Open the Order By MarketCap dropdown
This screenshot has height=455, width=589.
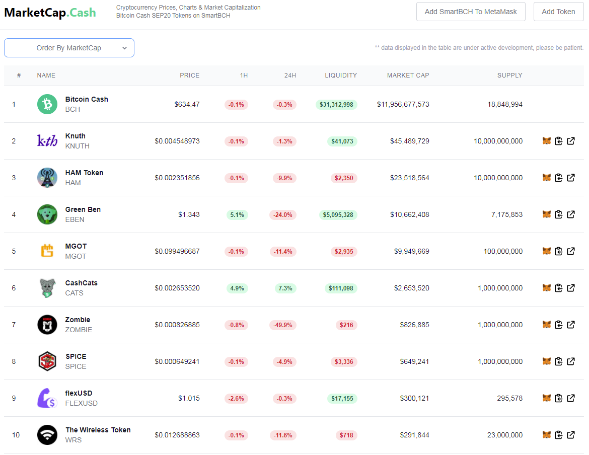coord(69,48)
